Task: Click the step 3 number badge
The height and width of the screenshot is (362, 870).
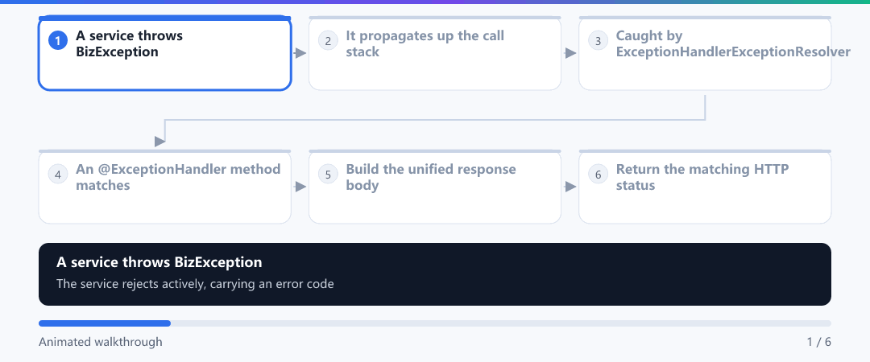Action: pyautogui.click(x=598, y=40)
